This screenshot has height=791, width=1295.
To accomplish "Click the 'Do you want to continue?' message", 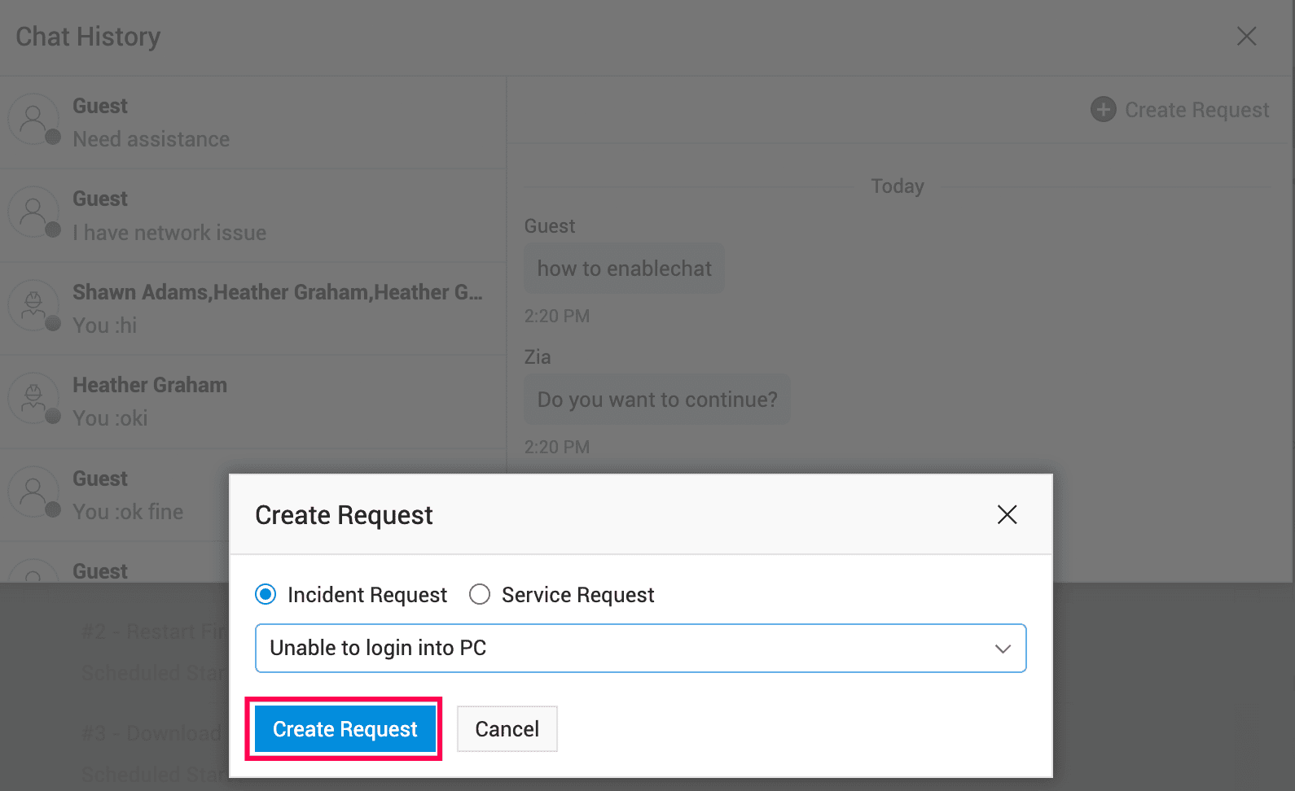I will click(x=657, y=400).
